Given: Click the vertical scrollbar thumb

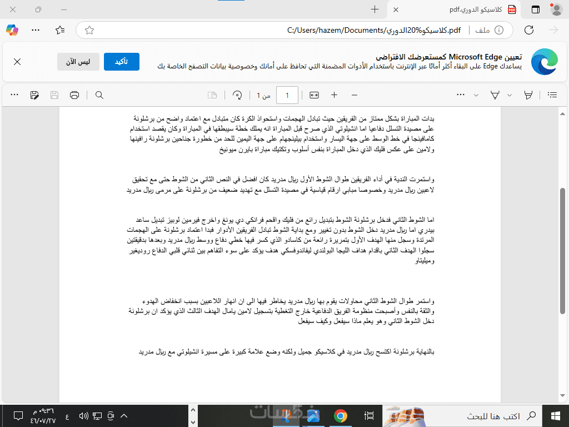Looking at the screenshot, I should [562, 251].
